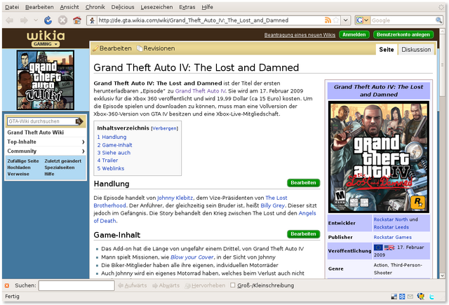Open the GAMING hub dropdown
Viewport: 449px width, 305px height.
[x=46, y=44]
